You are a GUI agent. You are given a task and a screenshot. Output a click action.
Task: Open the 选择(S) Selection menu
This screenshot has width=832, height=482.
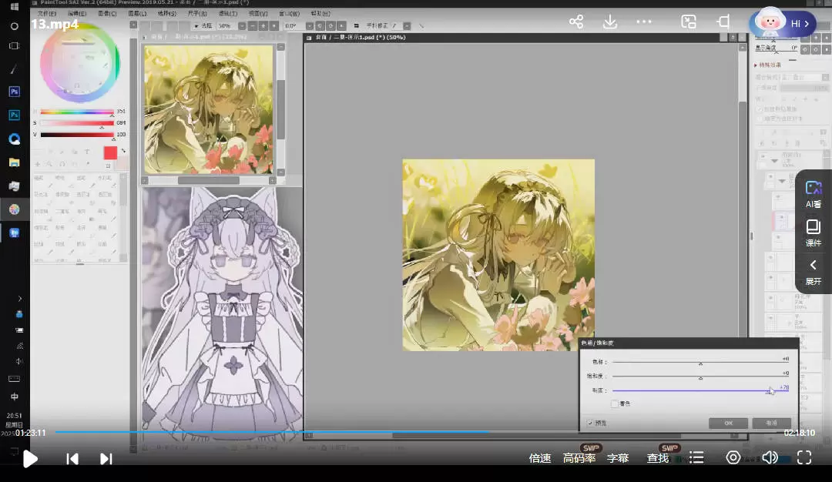pyautogui.click(x=166, y=13)
